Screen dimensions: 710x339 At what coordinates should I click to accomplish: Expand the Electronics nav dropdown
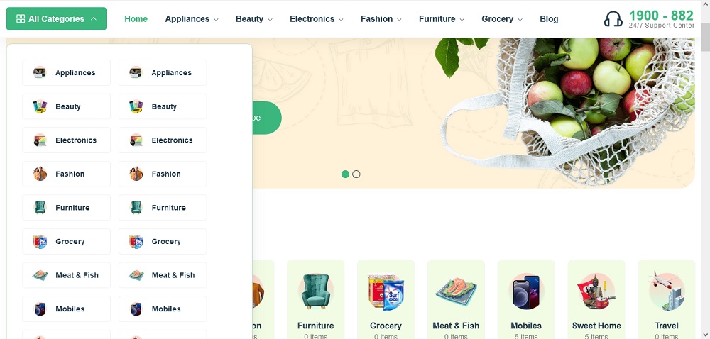(x=317, y=19)
